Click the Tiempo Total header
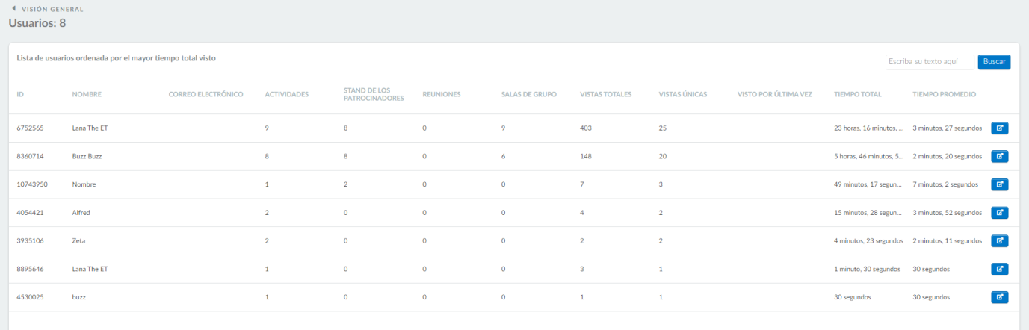Screen dimensions: 1029x330 point(858,94)
